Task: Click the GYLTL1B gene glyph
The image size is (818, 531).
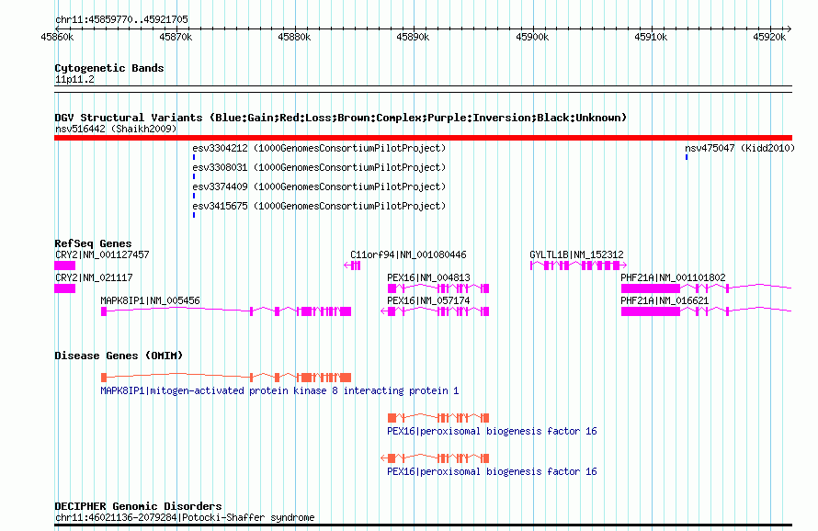Action: pyautogui.click(x=578, y=265)
